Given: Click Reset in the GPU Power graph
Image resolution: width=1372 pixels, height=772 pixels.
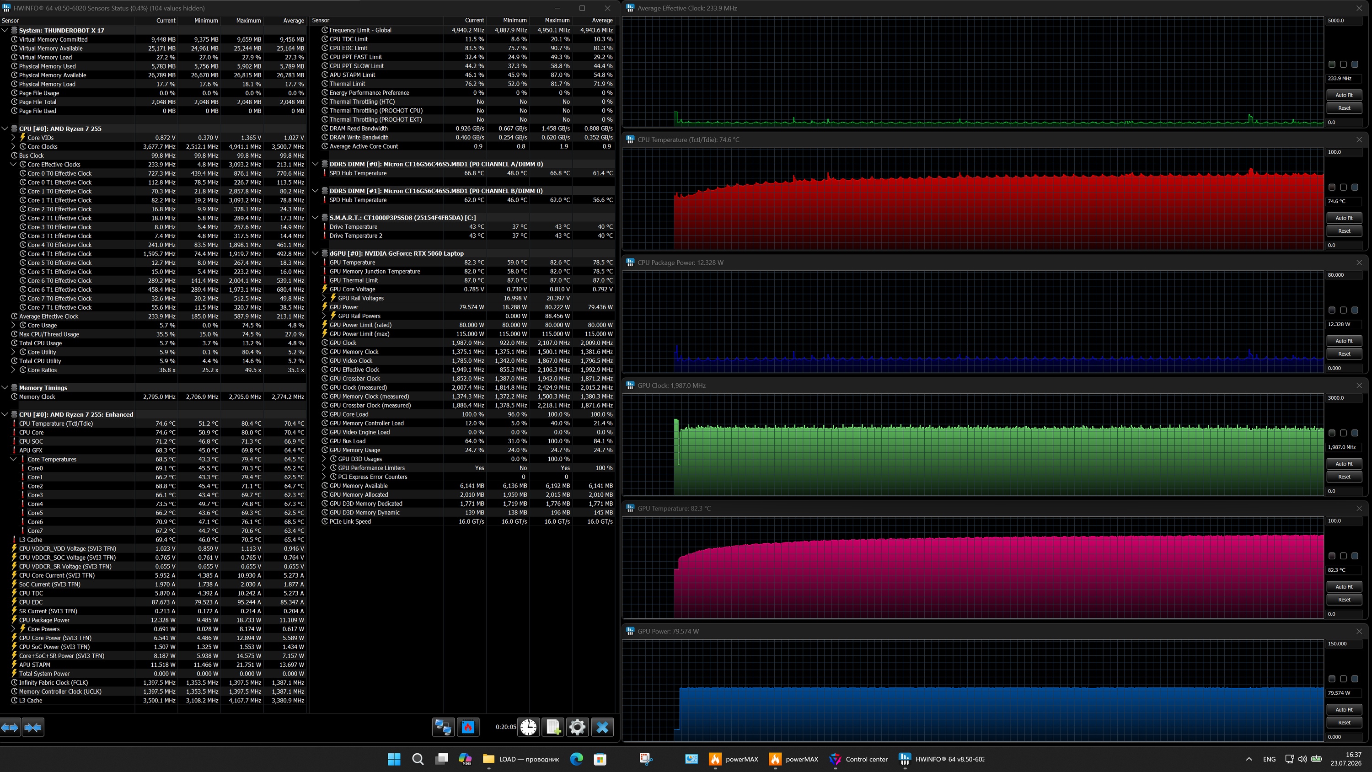Looking at the screenshot, I should click(1344, 723).
